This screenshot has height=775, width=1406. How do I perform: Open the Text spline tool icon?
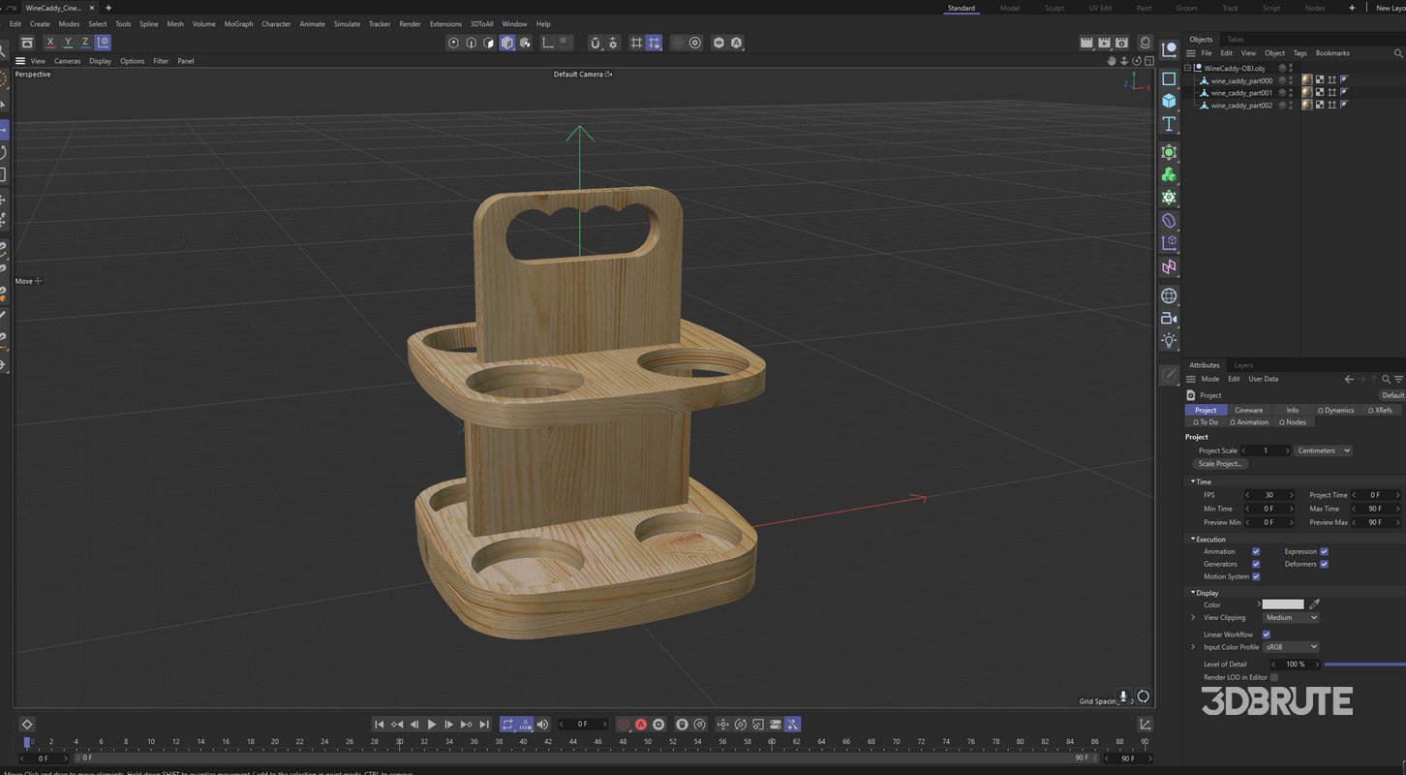coord(1169,123)
